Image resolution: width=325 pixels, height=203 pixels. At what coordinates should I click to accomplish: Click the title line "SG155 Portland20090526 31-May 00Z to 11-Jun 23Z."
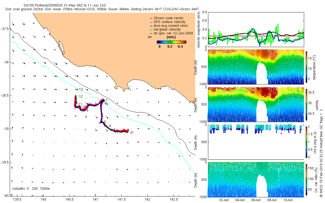tap(65, 5)
